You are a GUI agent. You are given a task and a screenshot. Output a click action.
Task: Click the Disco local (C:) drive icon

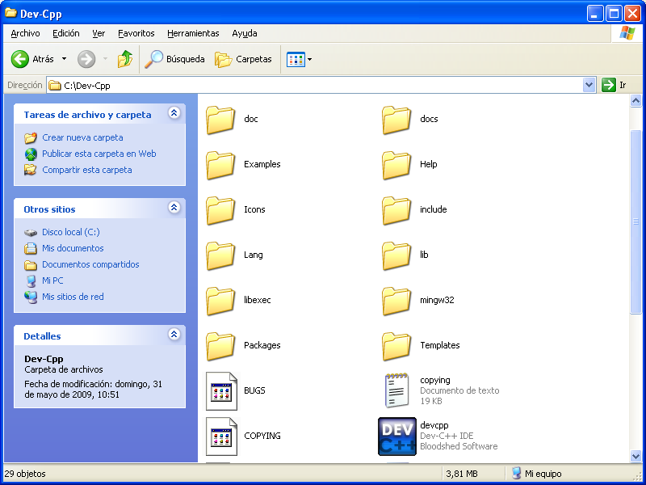(x=31, y=233)
